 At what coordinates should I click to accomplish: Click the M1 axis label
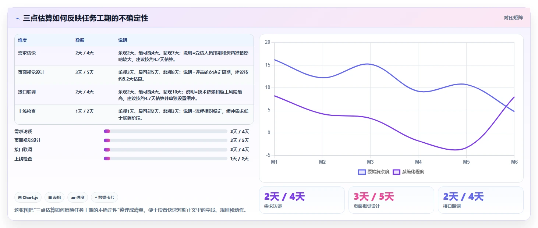[x=274, y=162]
